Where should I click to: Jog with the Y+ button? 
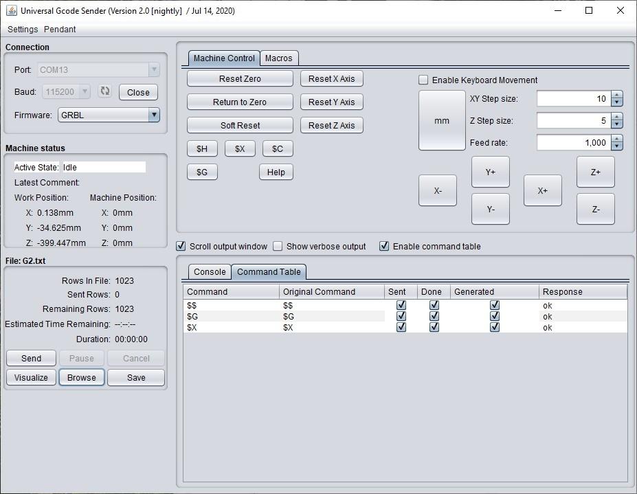click(x=491, y=172)
